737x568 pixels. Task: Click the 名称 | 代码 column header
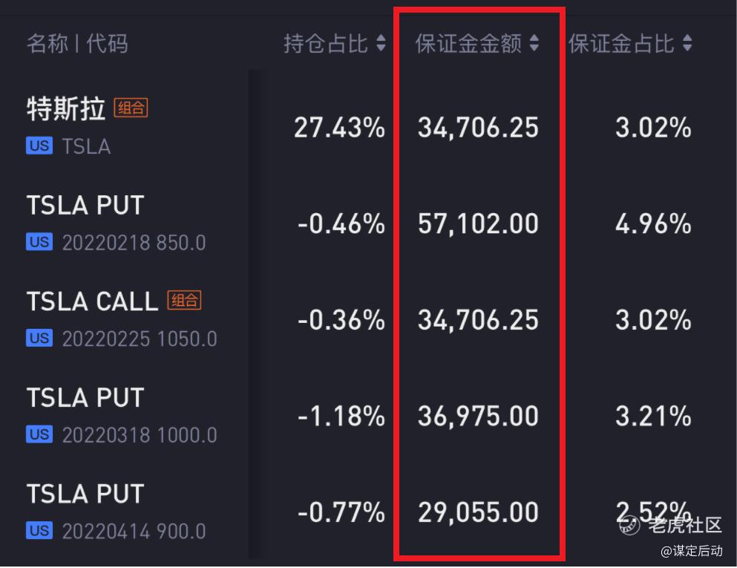point(77,44)
